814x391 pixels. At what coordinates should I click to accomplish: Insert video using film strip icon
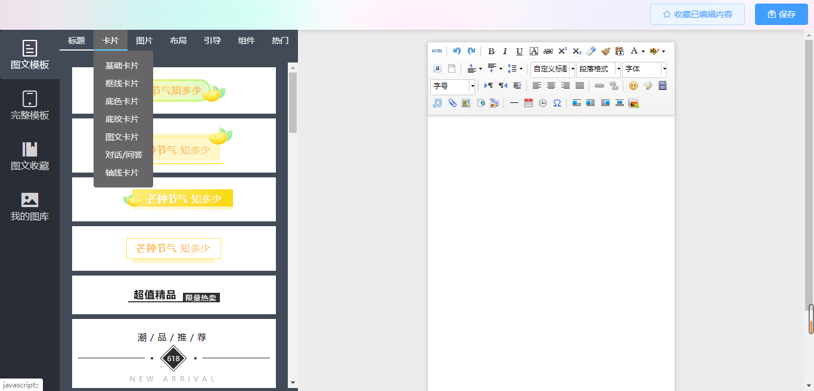point(662,86)
